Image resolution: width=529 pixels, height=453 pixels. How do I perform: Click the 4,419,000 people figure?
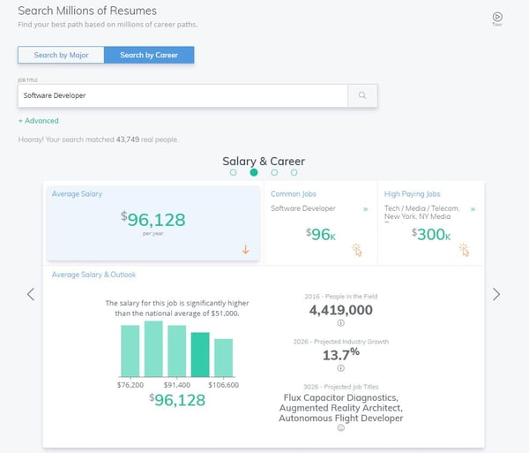coord(340,310)
